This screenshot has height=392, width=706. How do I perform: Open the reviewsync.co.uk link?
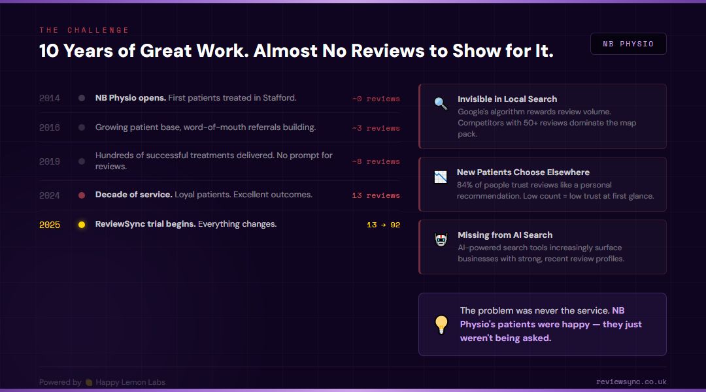coord(631,382)
